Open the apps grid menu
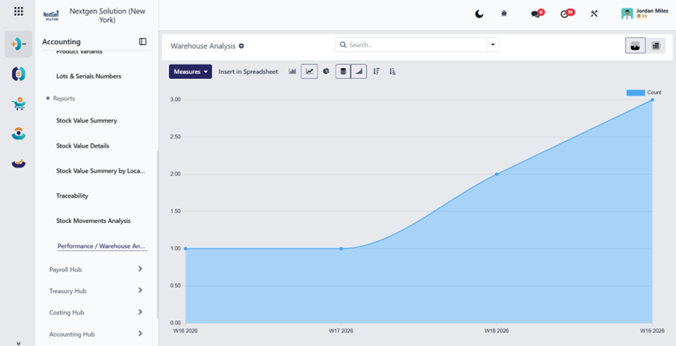The image size is (676, 346). (x=19, y=11)
